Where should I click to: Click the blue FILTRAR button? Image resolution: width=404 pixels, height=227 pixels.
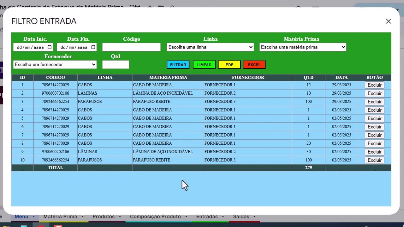(x=178, y=65)
